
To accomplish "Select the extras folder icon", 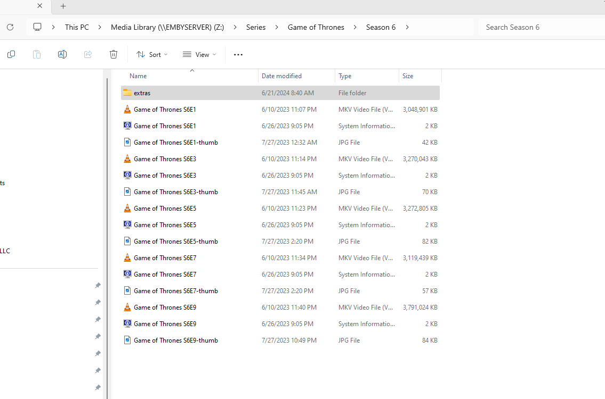I will [127, 93].
